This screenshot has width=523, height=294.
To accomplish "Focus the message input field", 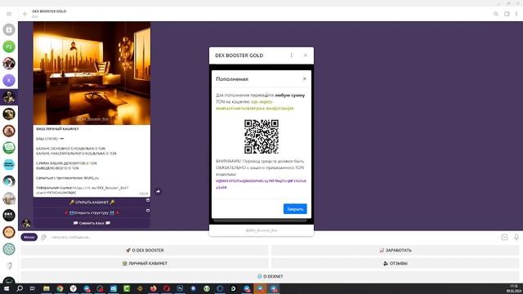I will click(x=274, y=238).
